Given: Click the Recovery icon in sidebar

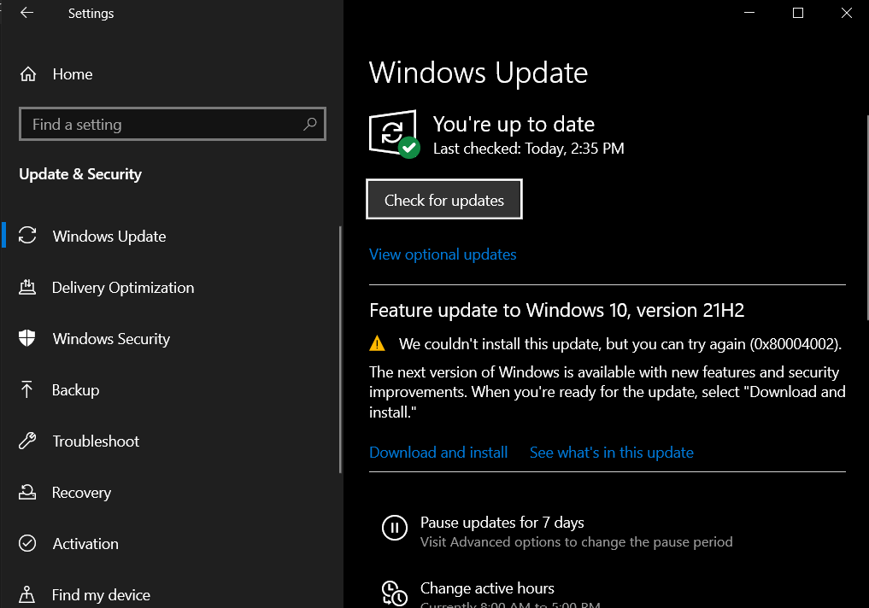Looking at the screenshot, I should point(27,492).
